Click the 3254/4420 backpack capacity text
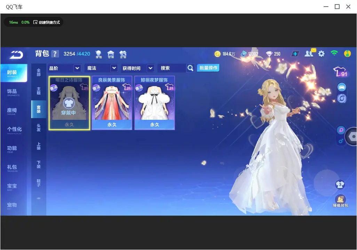This screenshot has height=250, width=357. pyautogui.click(x=77, y=54)
